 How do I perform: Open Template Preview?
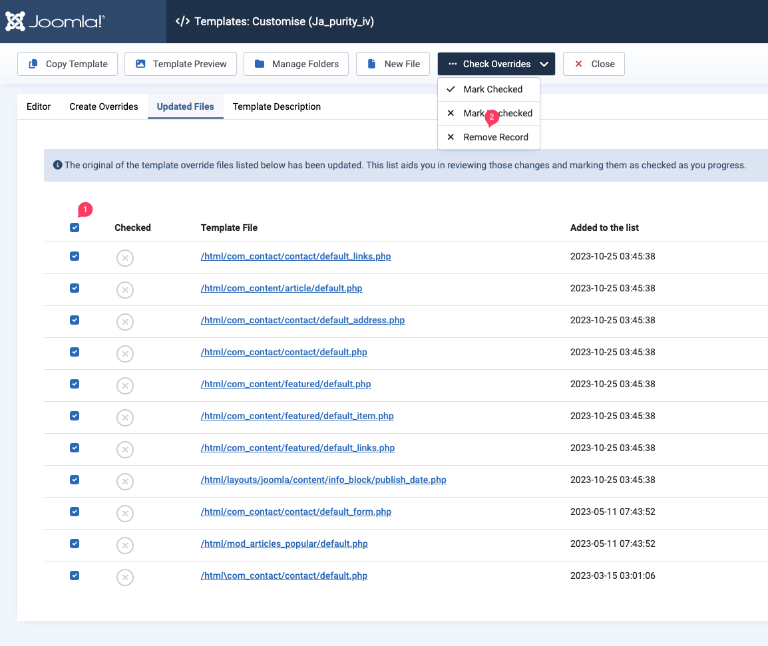click(181, 64)
